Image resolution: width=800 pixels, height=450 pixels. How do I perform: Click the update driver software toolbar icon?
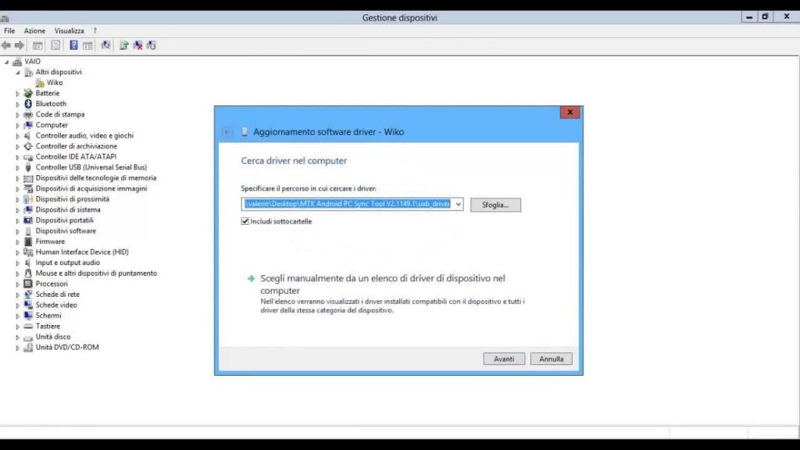(x=123, y=45)
